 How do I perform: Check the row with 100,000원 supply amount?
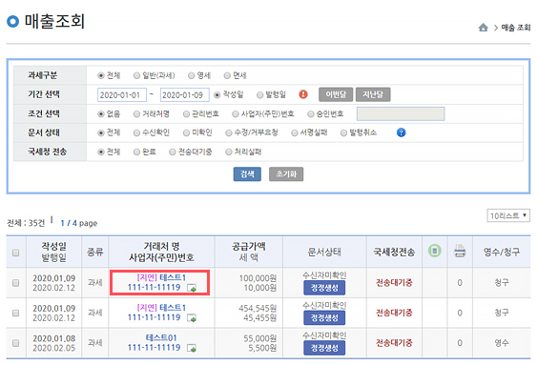click(15, 283)
